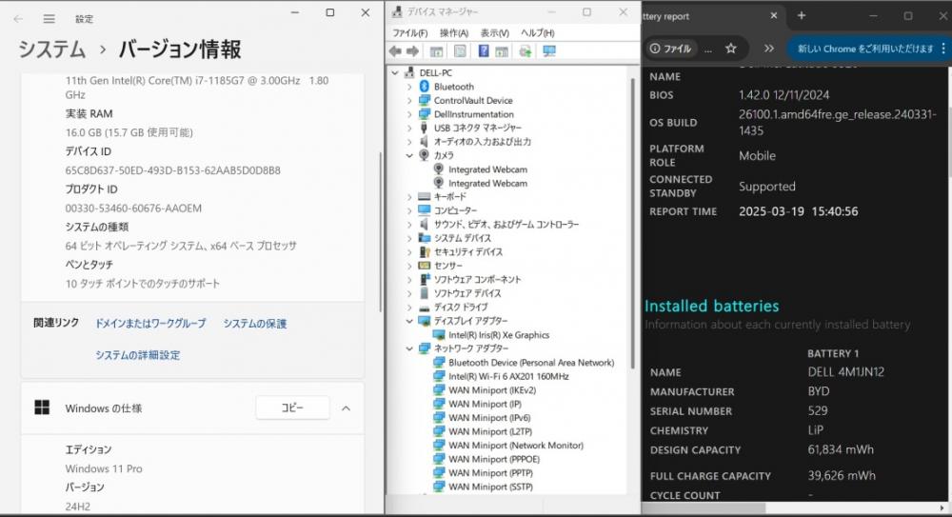This screenshot has height=517, width=952.
Task: Expand the USB コネクタ マネージャー arrow
Action: 409,128
